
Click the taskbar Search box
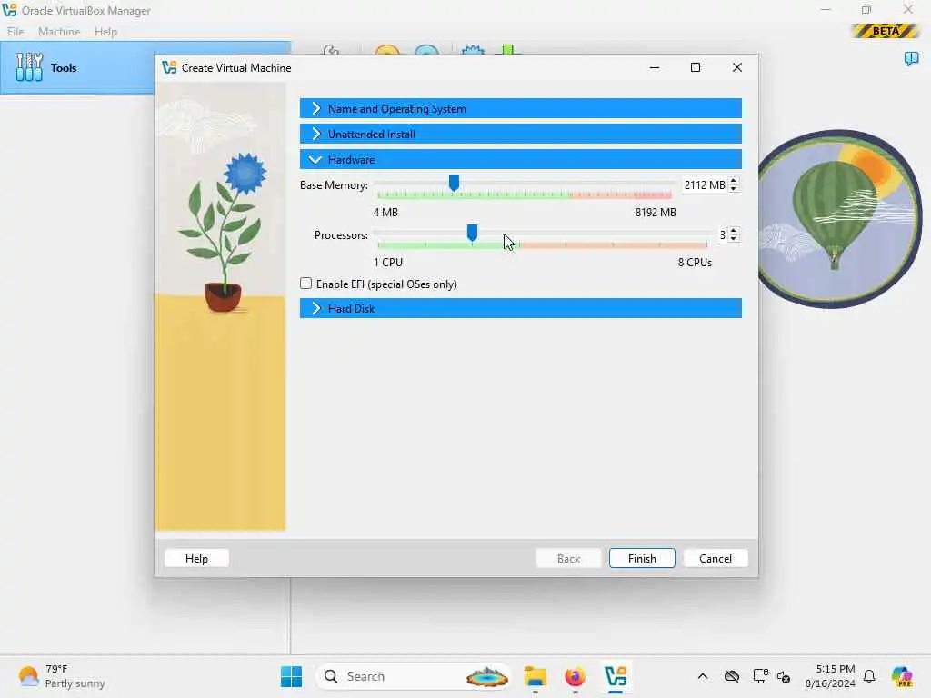[x=414, y=676]
